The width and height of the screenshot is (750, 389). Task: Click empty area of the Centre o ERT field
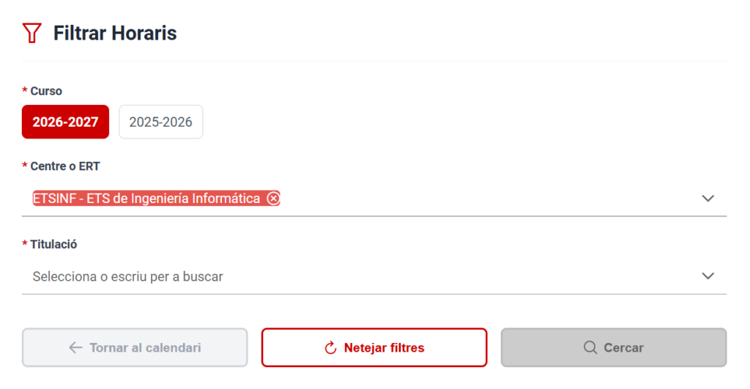click(488, 198)
